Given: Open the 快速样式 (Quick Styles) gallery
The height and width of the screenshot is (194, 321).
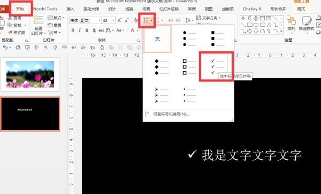Looking at the screenshot, I should [307, 24].
